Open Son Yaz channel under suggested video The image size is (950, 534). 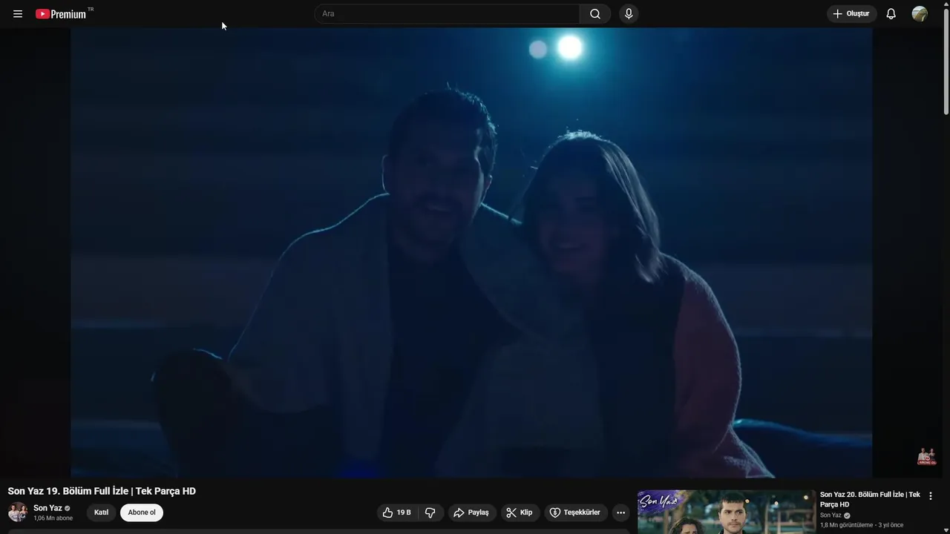pyautogui.click(x=831, y=515)
